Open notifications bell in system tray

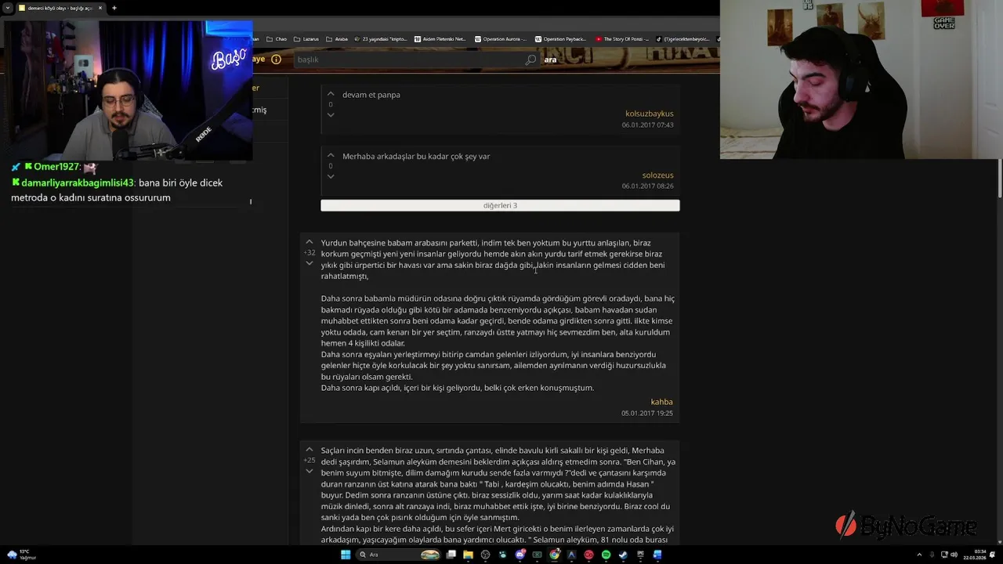pyautogui.click(x=992, y=555)
